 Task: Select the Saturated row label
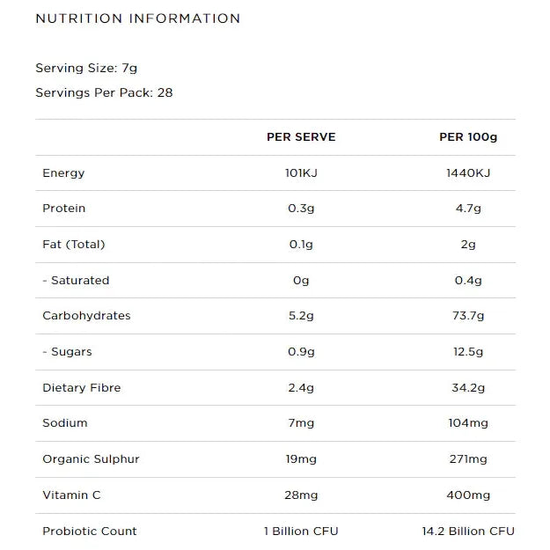coord(76,281)
